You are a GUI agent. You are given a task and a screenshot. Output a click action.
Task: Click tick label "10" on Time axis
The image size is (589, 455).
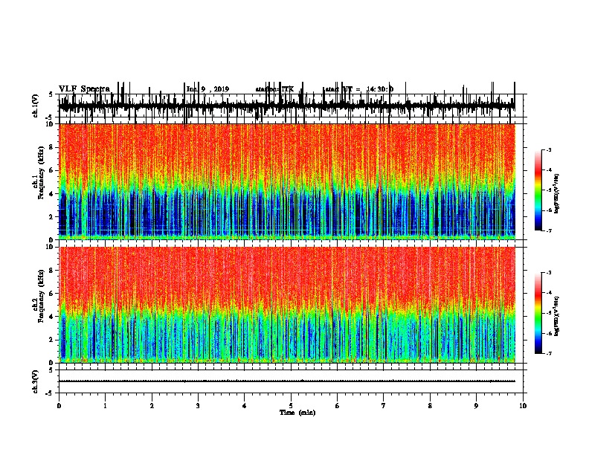coord(523,406)
